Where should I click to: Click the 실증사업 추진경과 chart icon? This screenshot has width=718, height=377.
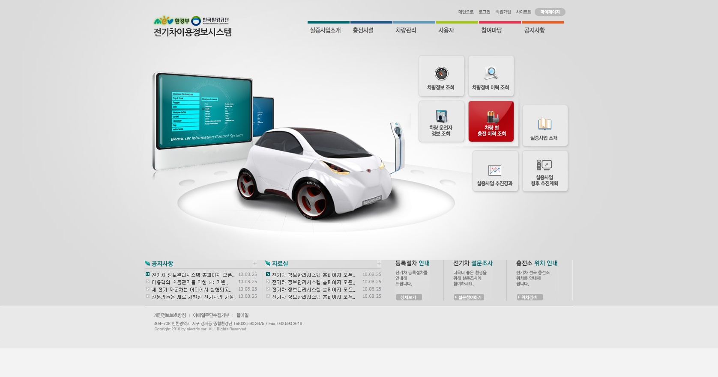click(495, 171)
